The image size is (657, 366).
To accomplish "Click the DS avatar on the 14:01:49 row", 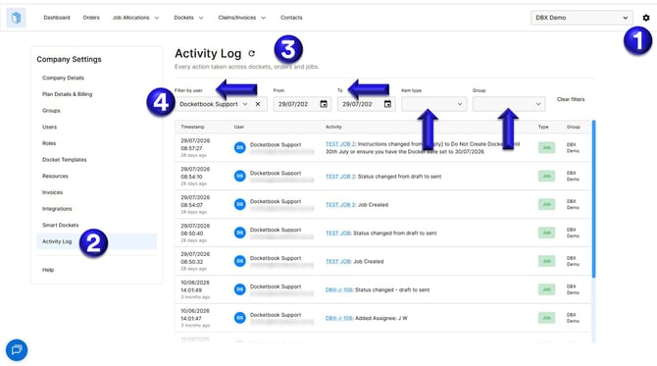I will (239, 289).
